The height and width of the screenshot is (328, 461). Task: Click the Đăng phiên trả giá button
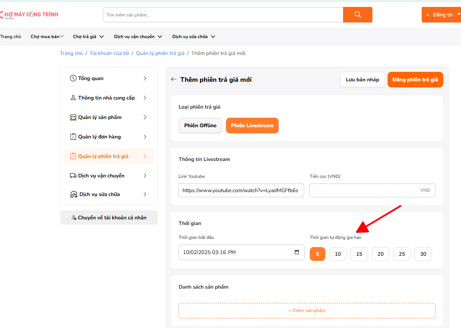tap(415, 80)
